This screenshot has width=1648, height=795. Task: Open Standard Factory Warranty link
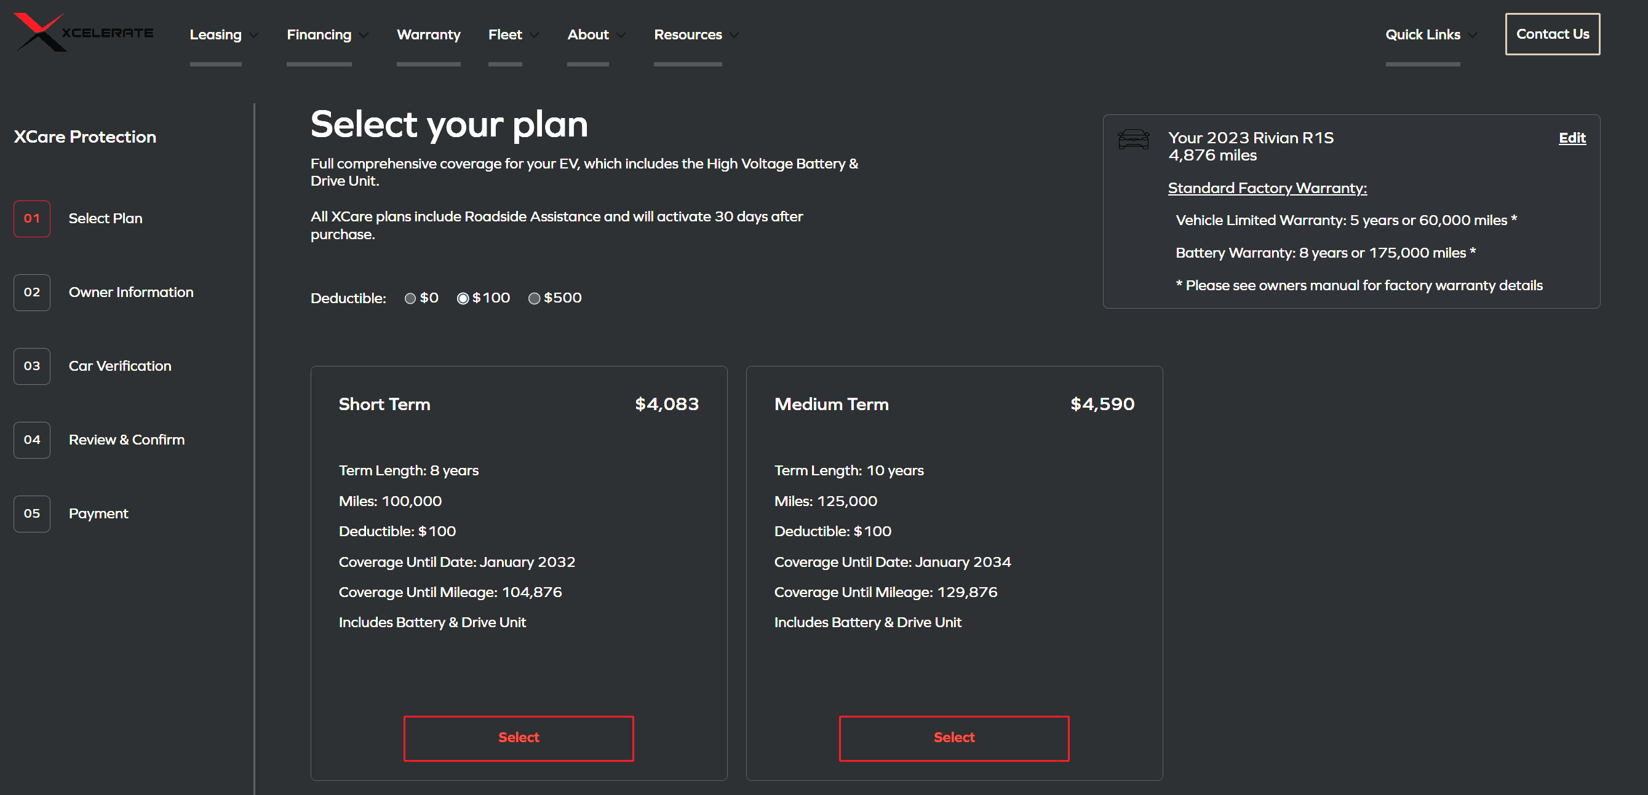click(x=1267, y=188)
